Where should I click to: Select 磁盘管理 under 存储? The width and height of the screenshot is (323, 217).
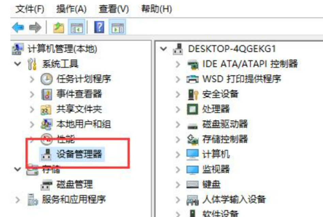(x=75, y=184)
